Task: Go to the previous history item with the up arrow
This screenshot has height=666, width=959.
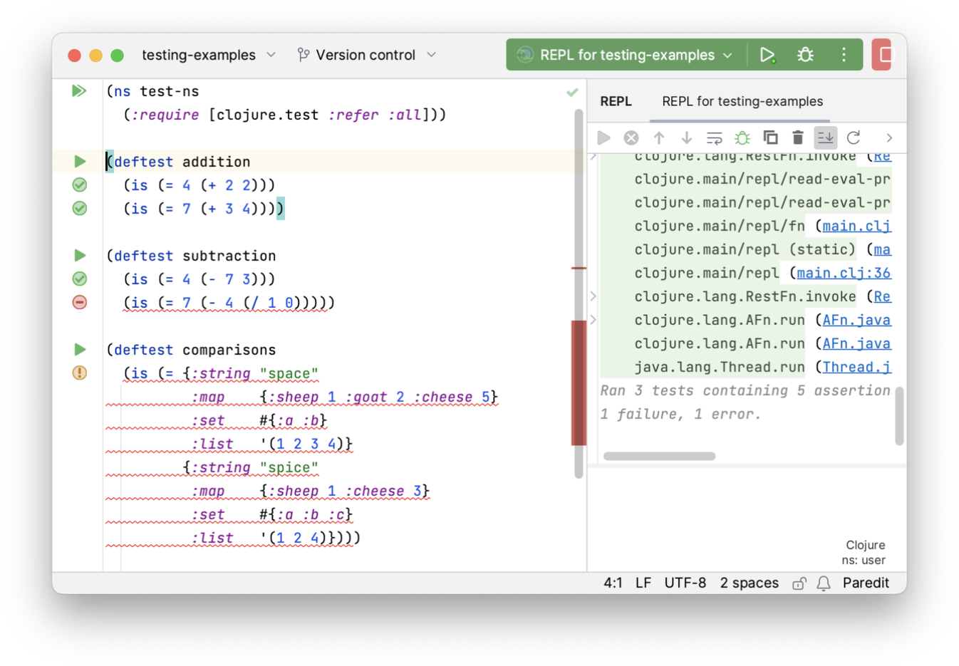Action: coord(659,137)
